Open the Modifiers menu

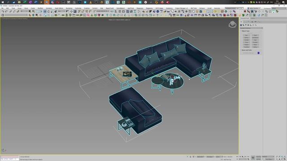point(40,8)
